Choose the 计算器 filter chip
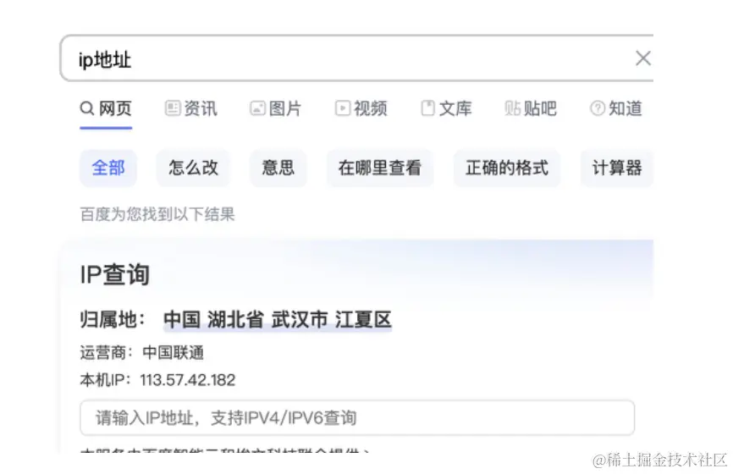This screenshot has width=733, height=474. point(617,168)
